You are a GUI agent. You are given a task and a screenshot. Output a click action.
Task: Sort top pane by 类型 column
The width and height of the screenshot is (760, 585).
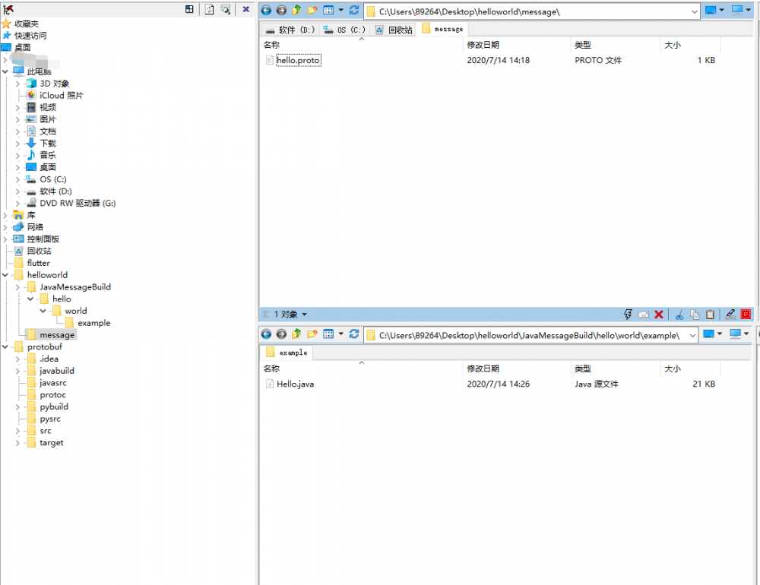(x=583, y=45)
